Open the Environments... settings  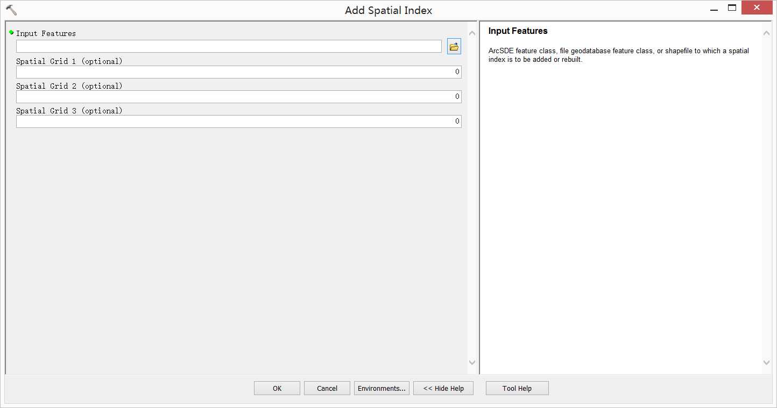(x=382, y=388)
